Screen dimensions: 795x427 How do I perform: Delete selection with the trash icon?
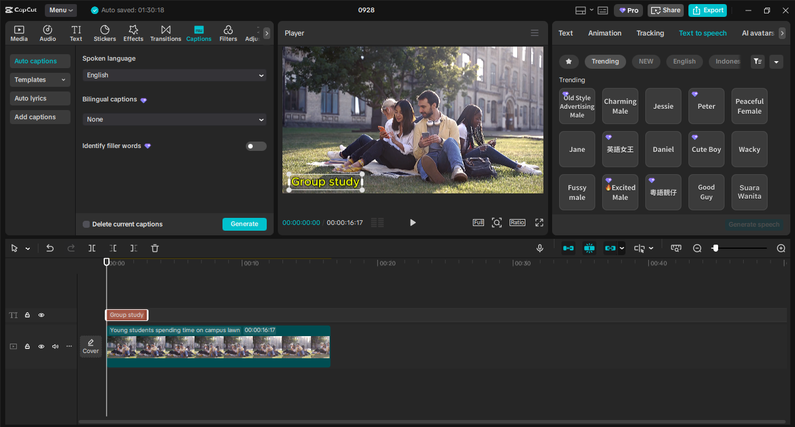pos(154,248)
